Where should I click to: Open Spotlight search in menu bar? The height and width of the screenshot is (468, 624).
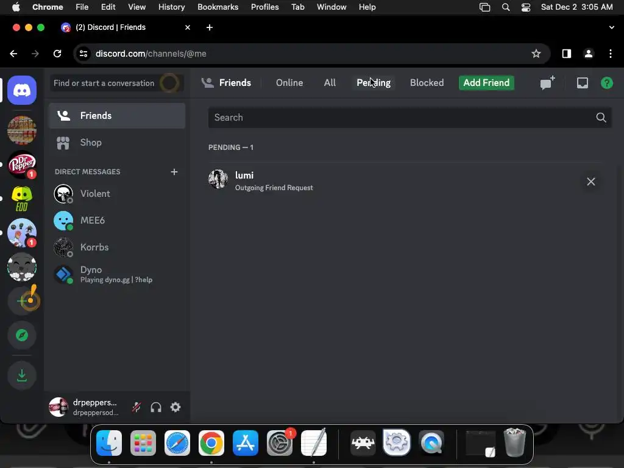(506, 7)
